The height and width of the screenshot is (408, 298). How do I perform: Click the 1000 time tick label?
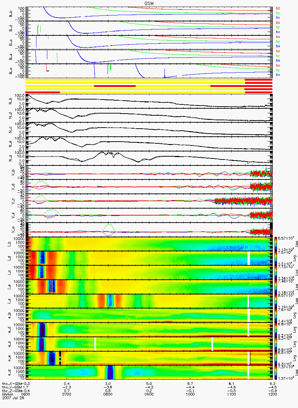pos(190,394)
